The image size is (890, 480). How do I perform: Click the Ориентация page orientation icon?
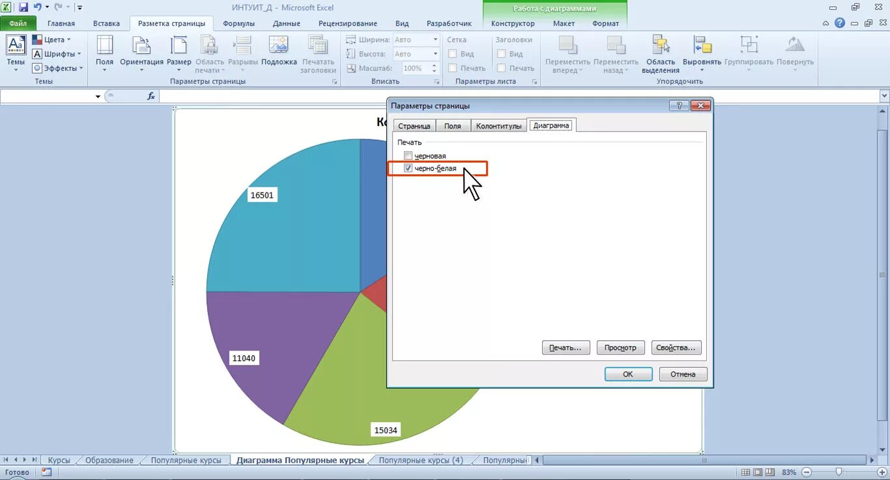coord(141,53)
